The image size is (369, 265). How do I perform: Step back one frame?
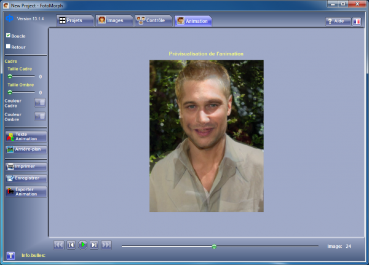[x=71, y=245]
